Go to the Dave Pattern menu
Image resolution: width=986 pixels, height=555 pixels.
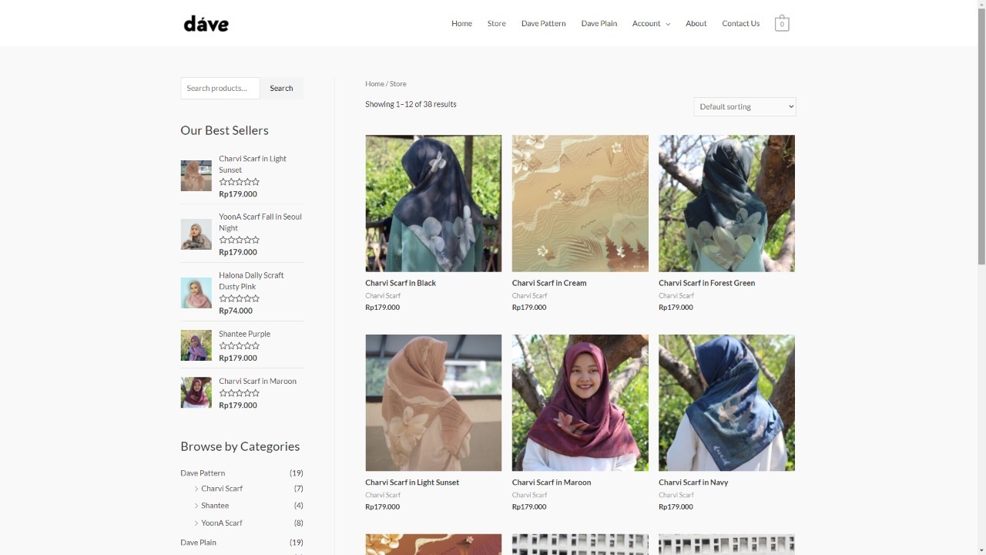[543, 24]
